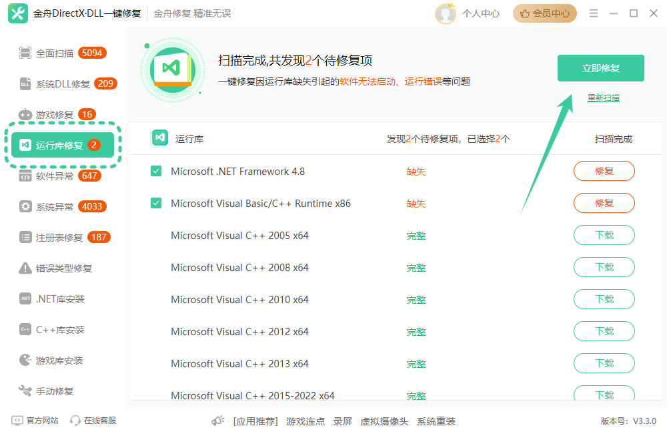Download Microsoft Visual C++ 2008 x64
Image resolution: width=667 pixels, height=434 pixels.
point(604,267)
